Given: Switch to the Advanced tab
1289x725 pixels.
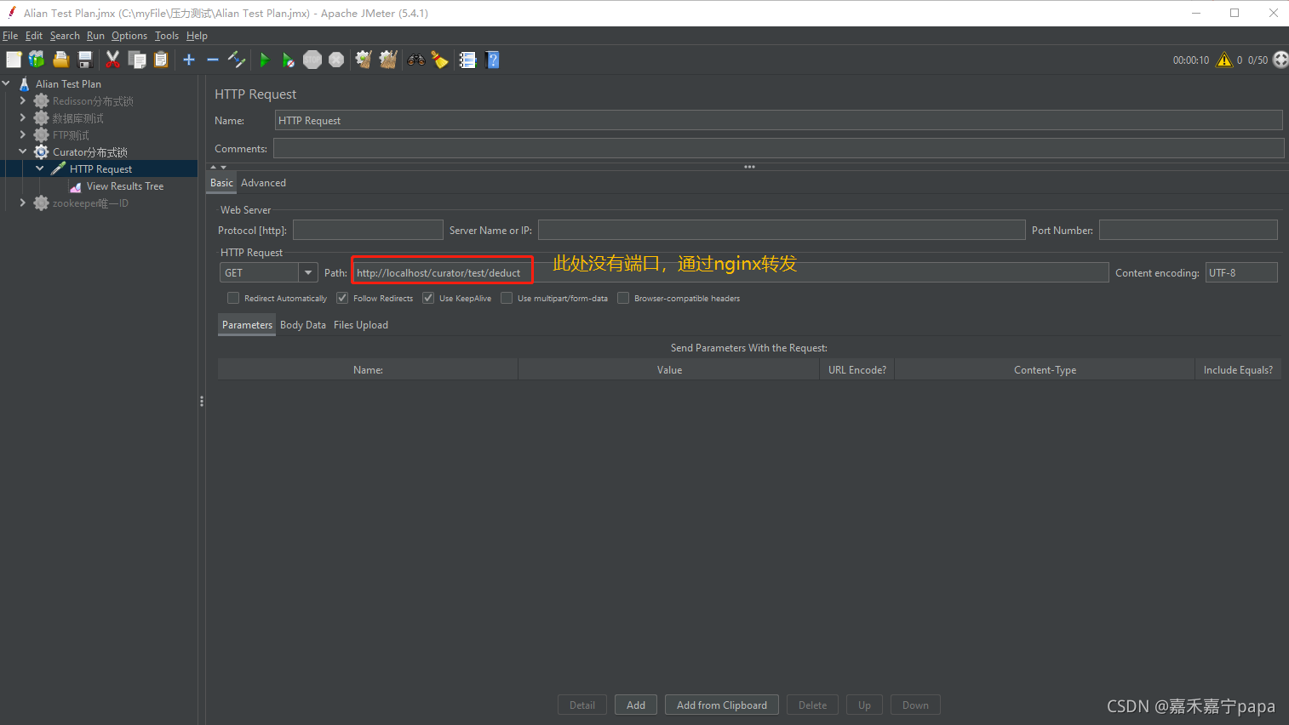Looking at the screenshot, I should click(263, 183).
